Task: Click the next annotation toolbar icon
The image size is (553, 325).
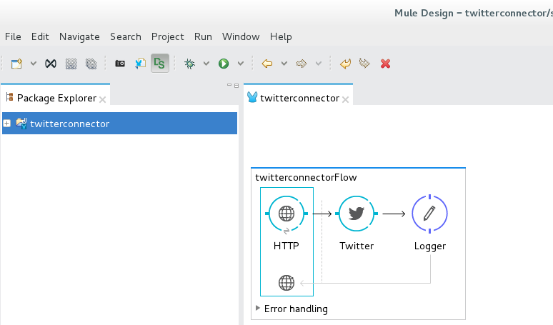Action: point(364,64)
